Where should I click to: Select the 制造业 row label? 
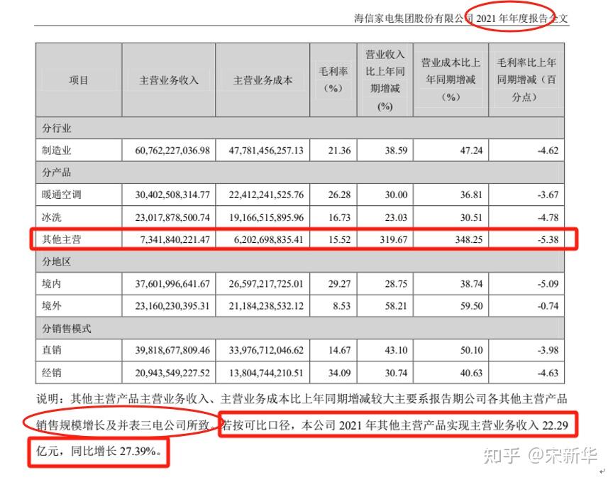pos(53,150)
